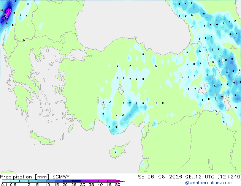241x186 pixels.
Task: Click the ECMWF model label
Action: point(61,177)
